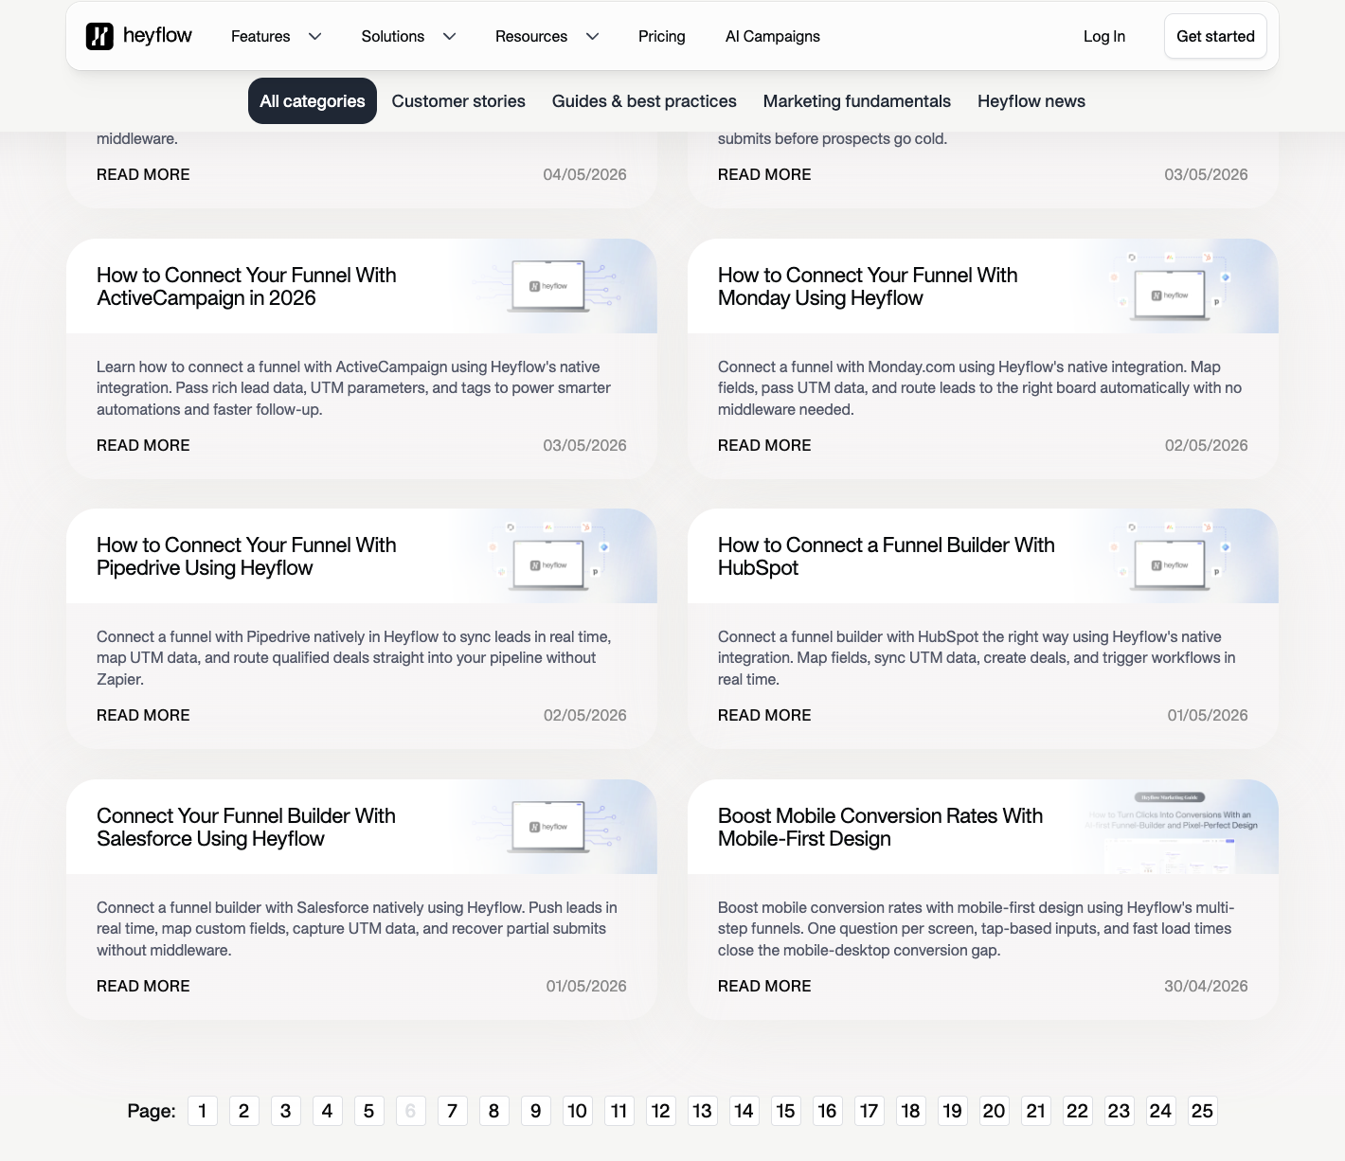Go to pagination page 8
The width and height of the screenshot is (1345, 1161).
494,1111
